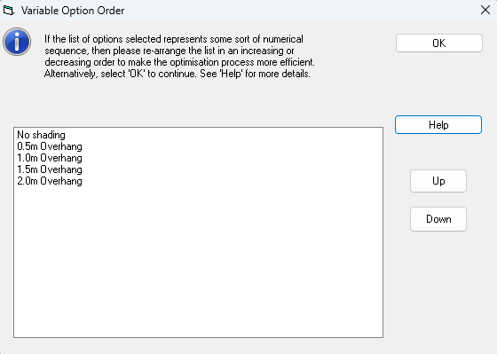497x354 pixels.
Task: Click the line starting 'If the list of options'
Action: point(174,39)
